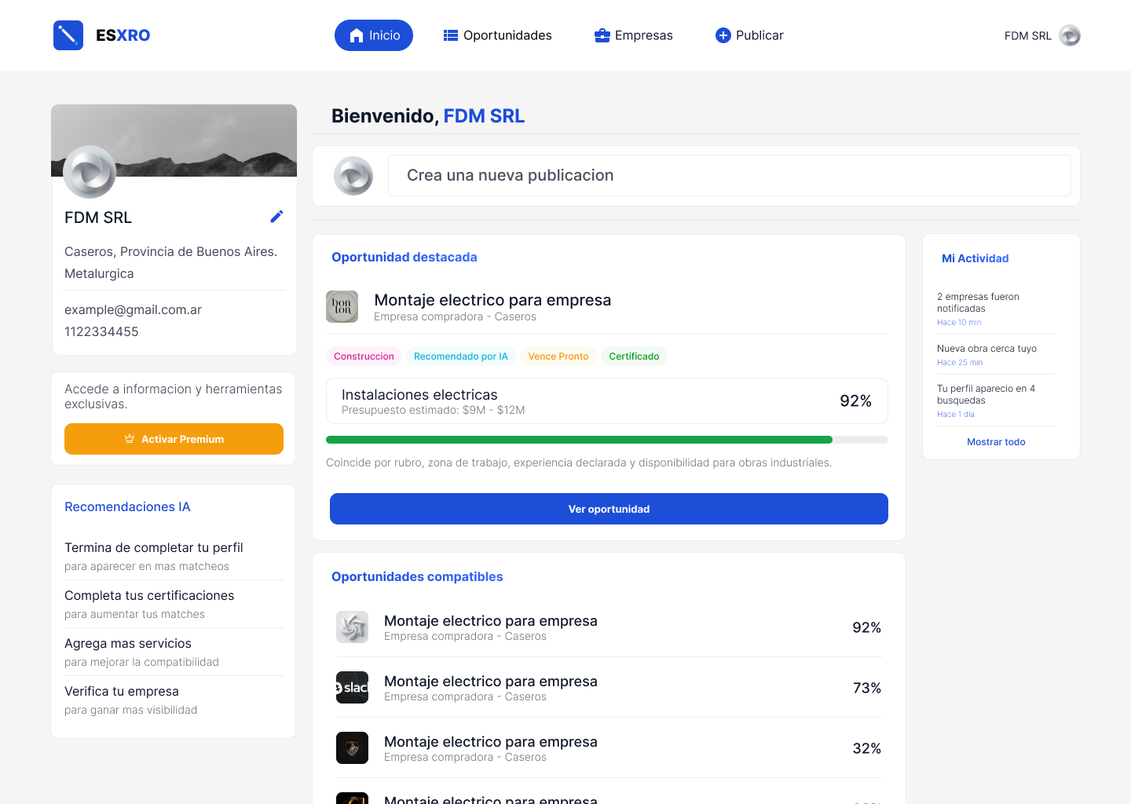Select Publicar in the navbar
Viewport: 1131px width, 804px height.
click(749, 35)
